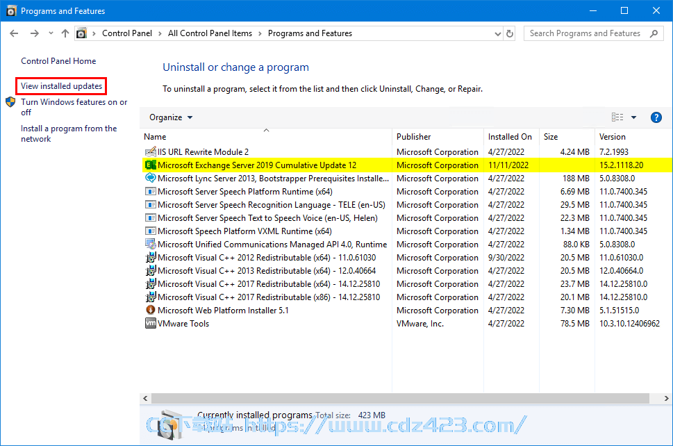Viewport: 673px width, 446px height.
Task: Click the Back navigation arrow
Action: pos(14,33)
